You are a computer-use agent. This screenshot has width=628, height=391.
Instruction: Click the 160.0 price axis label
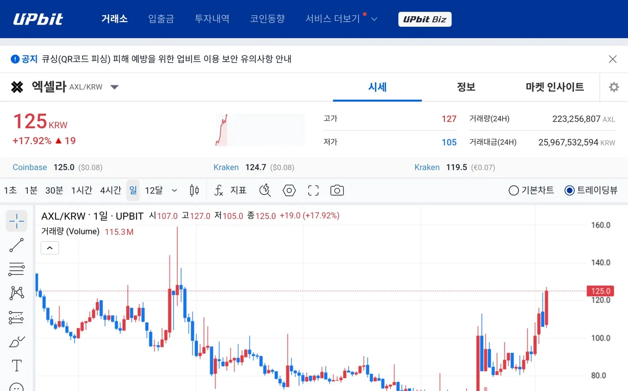601,226
